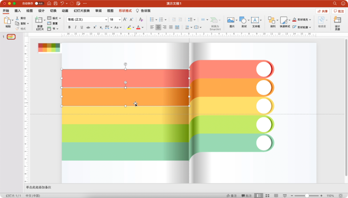Screen dimensions: 348x198
Task: Open 快速样式 quick styles
Action: pyautogui.click(x=284, y=22)
